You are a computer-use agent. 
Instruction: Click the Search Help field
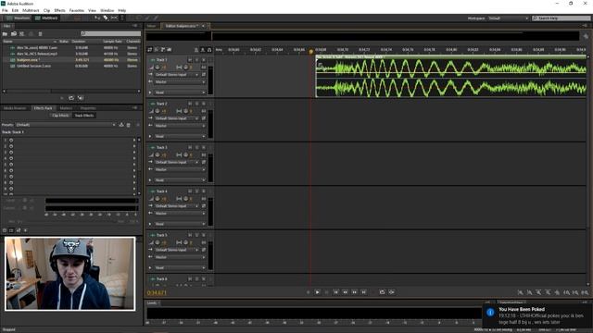pyautogui.click(x=561, y=18)
